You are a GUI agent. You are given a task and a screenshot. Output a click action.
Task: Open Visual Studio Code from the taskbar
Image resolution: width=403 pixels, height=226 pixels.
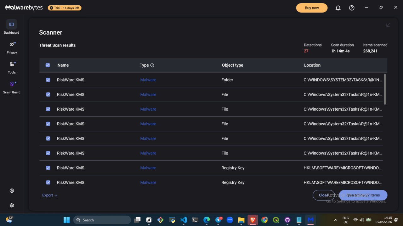click(184, 220)
